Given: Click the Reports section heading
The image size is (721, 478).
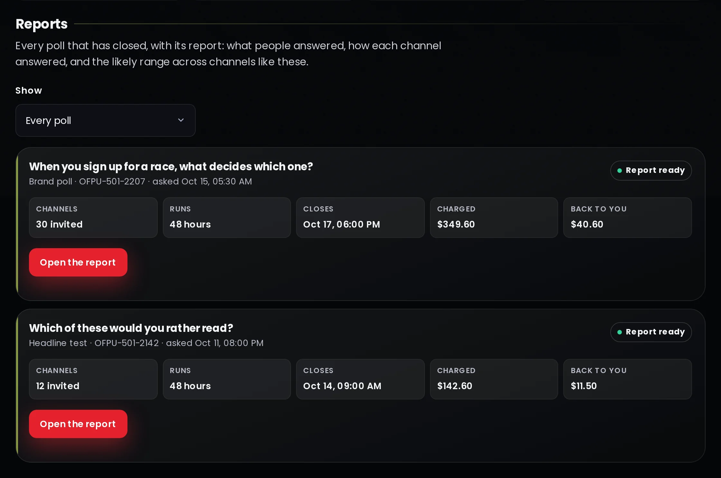Looking at the screenshot, I should [42, 24].
